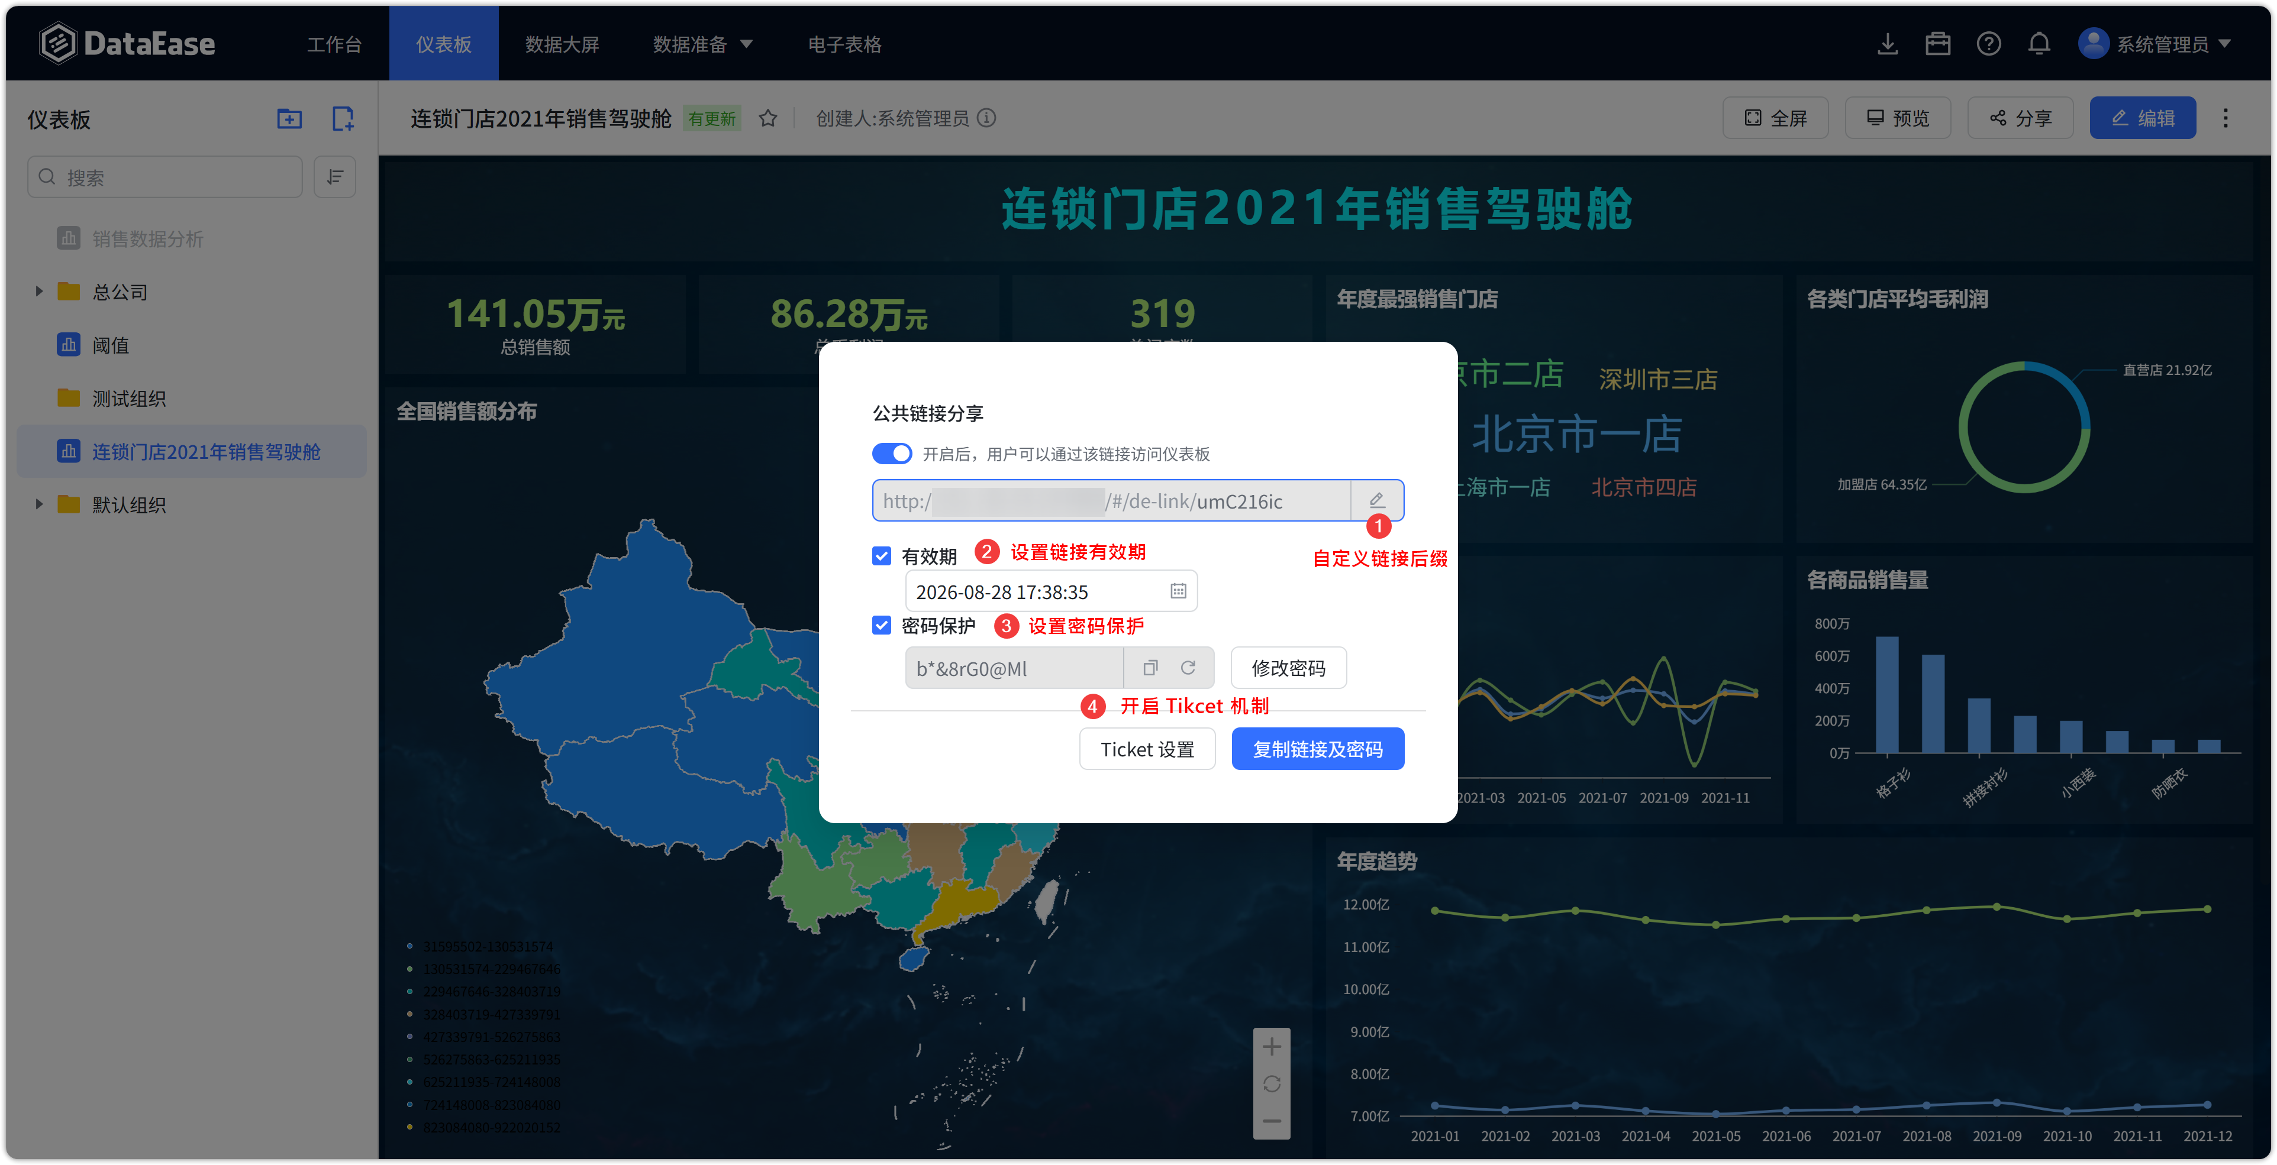Click the dashboard search field

[x=165, y=177]
